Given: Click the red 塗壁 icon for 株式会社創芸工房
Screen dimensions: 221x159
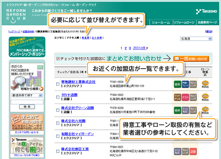Looking at the screenshot, I should tap(193, 151).
